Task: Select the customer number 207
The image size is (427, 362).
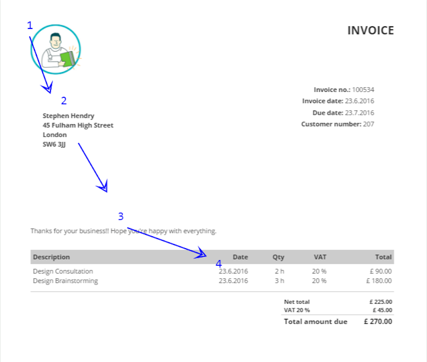Action: (x=368, y=124)
